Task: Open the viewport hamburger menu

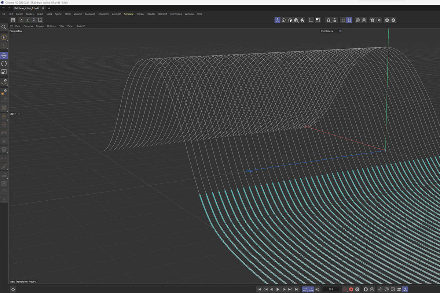Action: 11,26
